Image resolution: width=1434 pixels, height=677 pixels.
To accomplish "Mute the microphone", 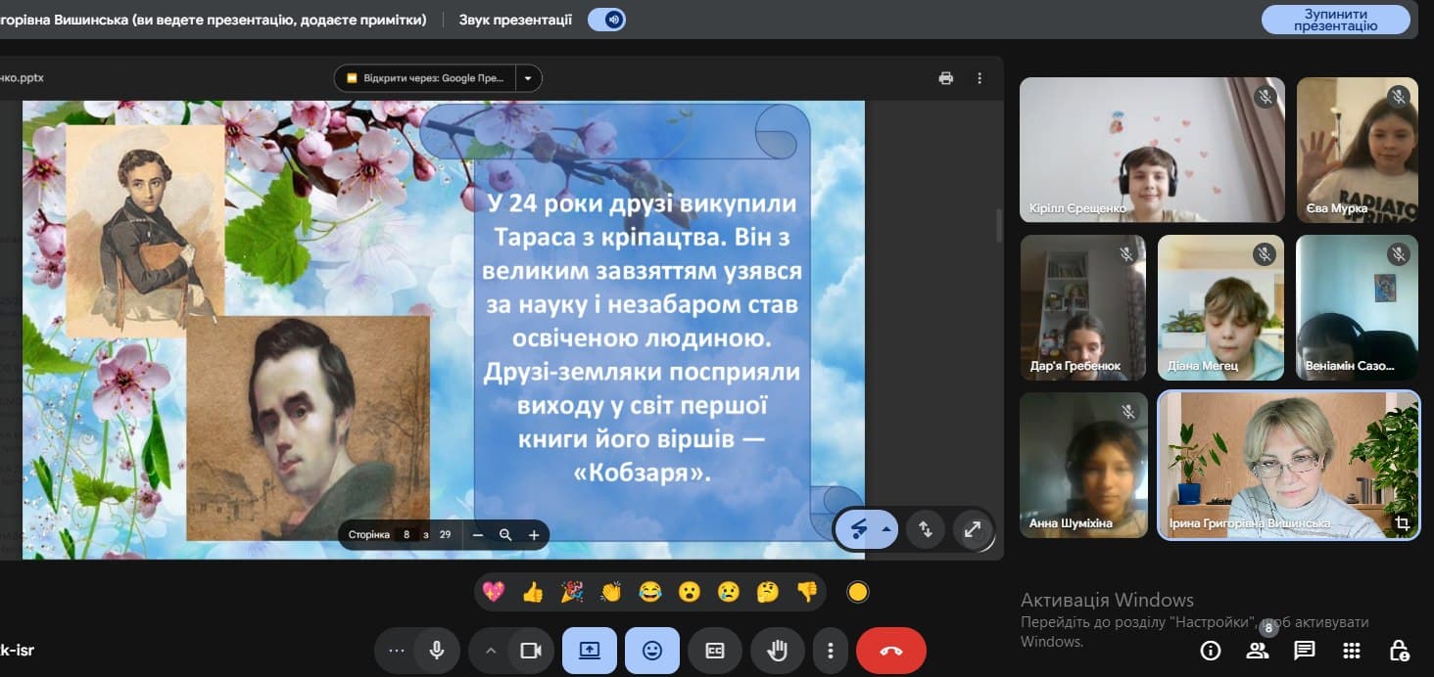I will coord(436,651).
